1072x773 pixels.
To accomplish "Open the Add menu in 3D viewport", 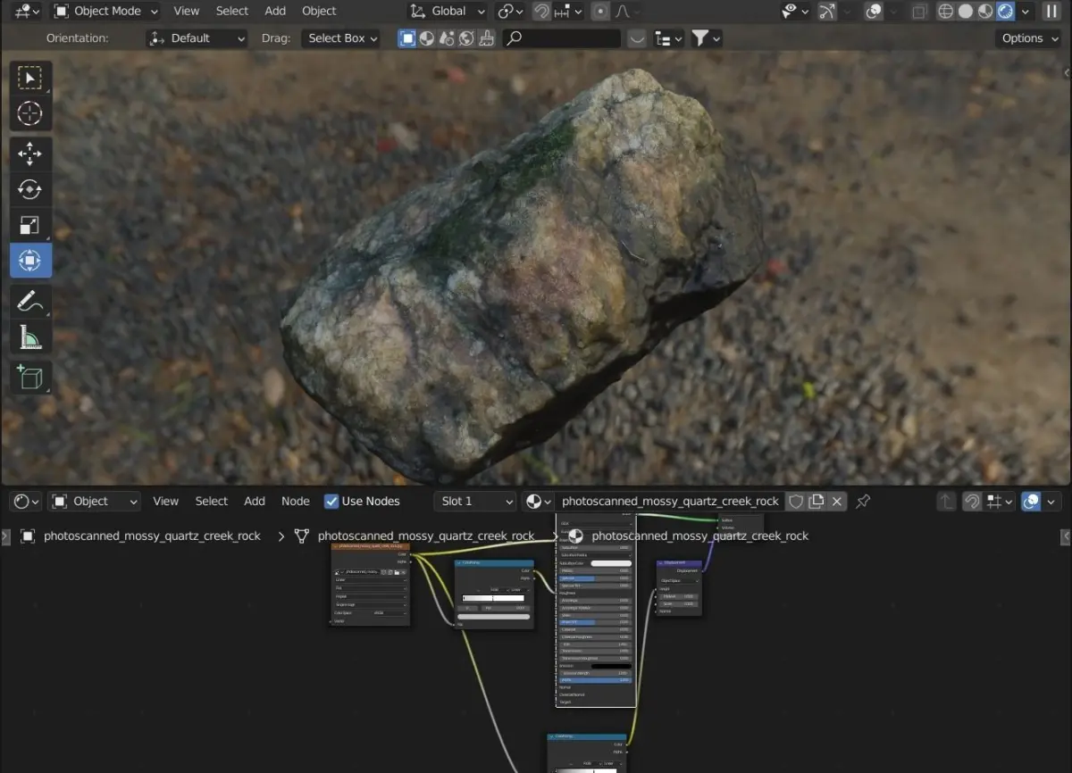I will [275, 12].
